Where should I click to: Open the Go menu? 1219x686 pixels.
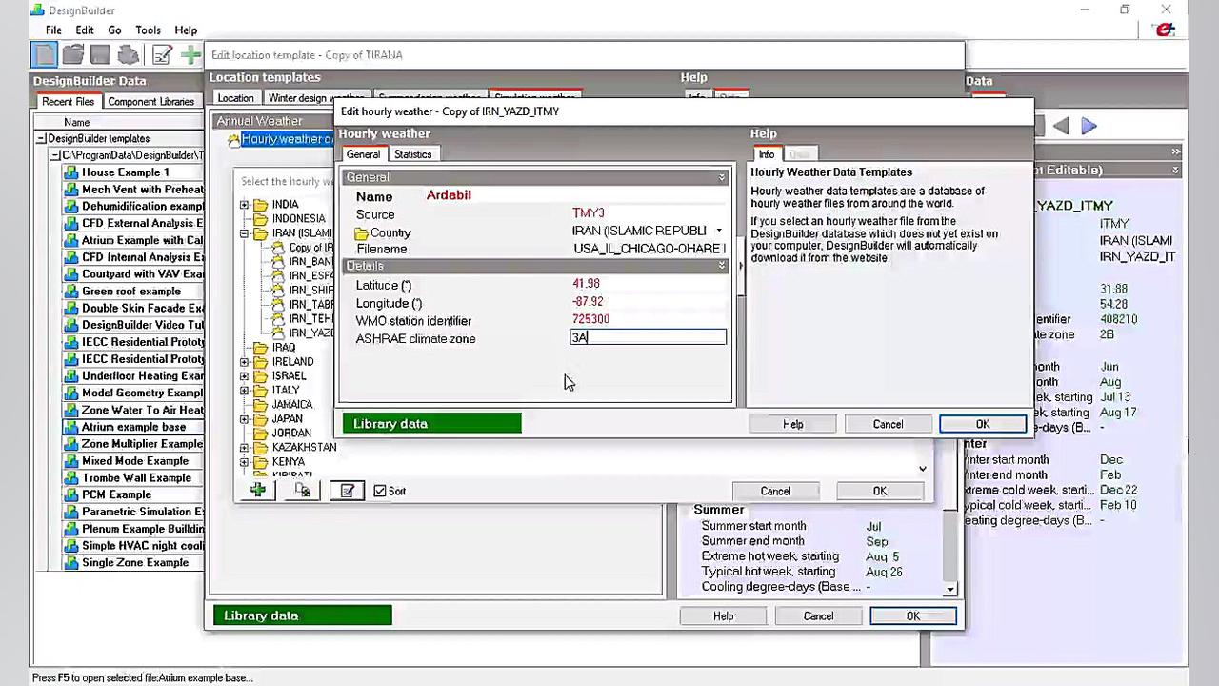[x=114, y=30]
